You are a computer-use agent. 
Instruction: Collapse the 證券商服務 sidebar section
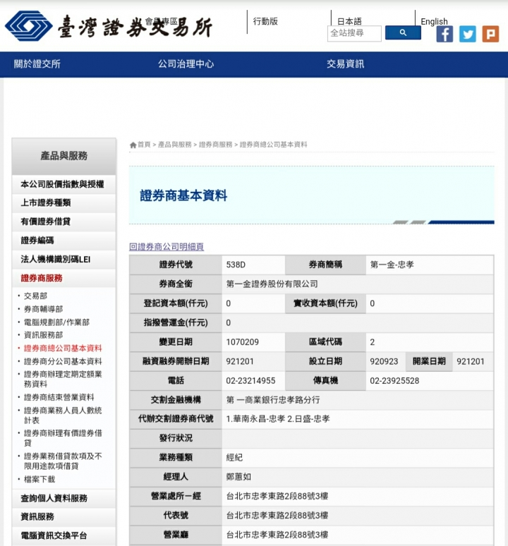(64, 278)
